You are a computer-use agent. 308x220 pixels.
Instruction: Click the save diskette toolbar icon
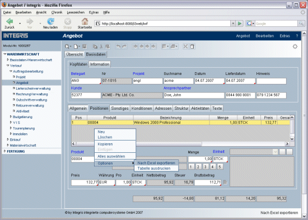tap(85, 46)
